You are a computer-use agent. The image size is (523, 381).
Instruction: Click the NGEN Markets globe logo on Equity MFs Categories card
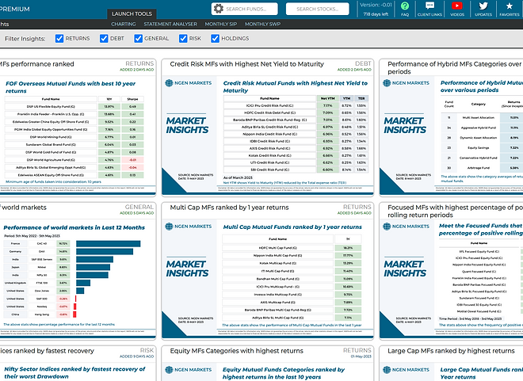(x=169, y=370)
